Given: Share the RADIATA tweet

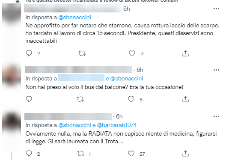Looking at the screenshot, I should coord(185,154).
